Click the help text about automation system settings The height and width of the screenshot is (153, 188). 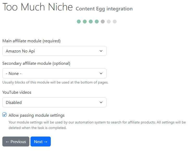click(x=97, y=125)
